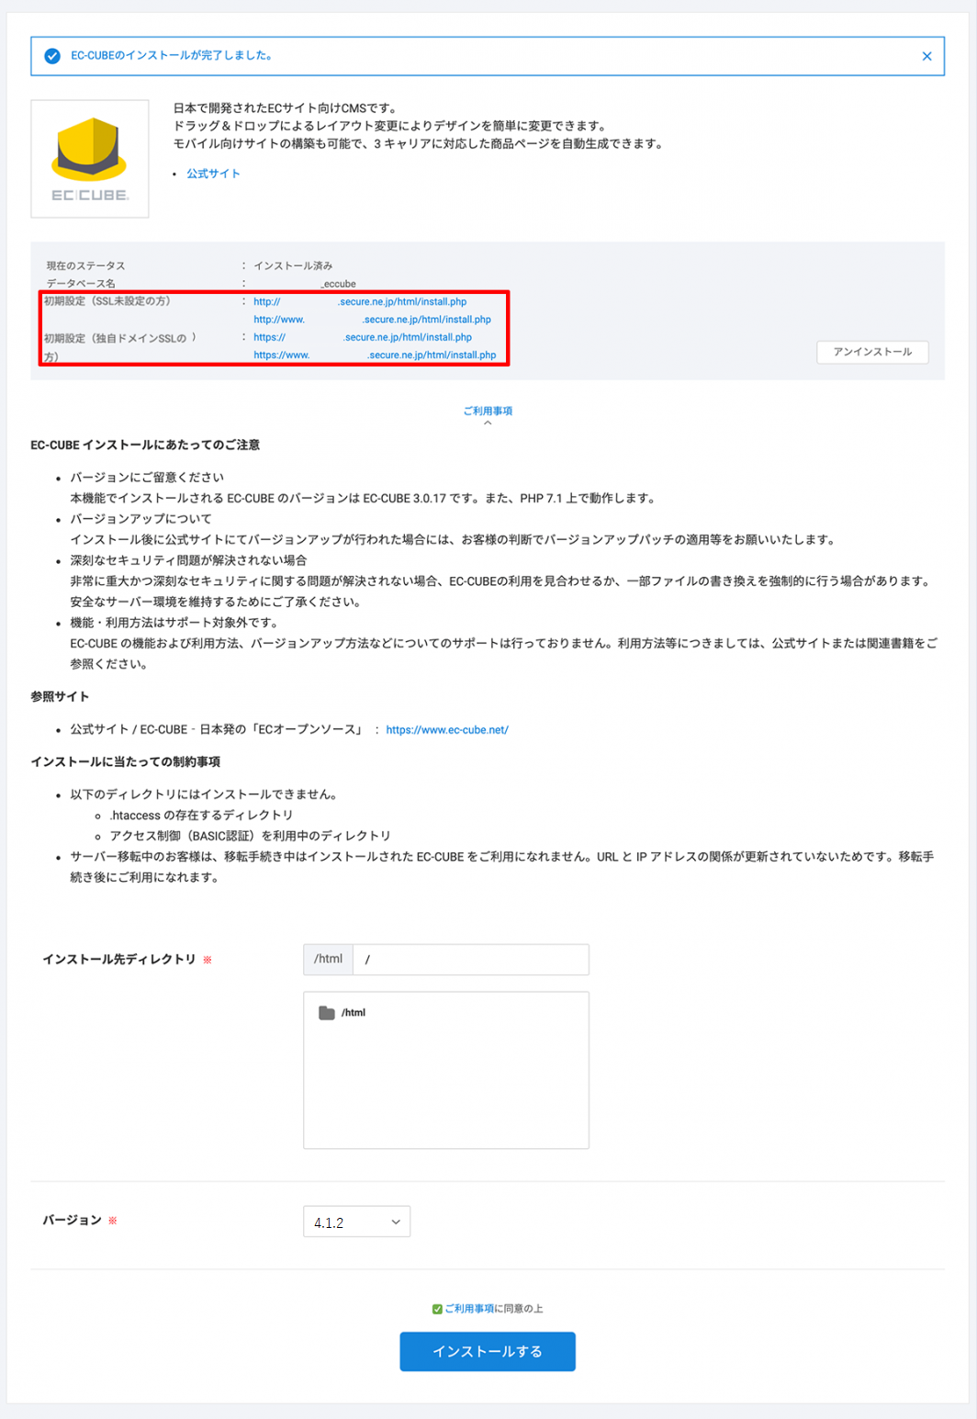
Task: Visit the https://www.ec-cube.net/ link
Action: click(x=447, y=730)
